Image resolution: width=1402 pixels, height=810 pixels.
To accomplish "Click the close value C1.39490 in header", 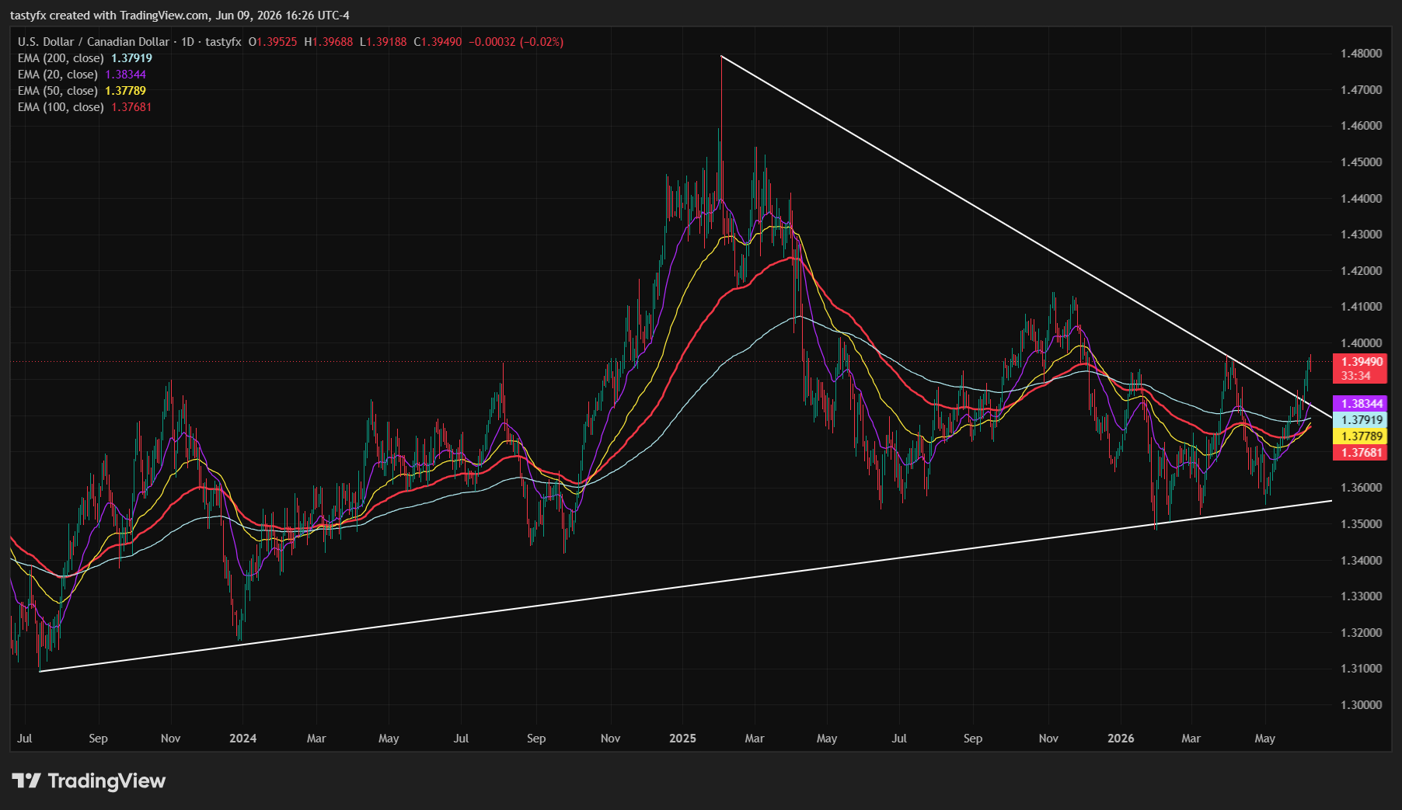I will pyautogui.click(x=438, y=42).
